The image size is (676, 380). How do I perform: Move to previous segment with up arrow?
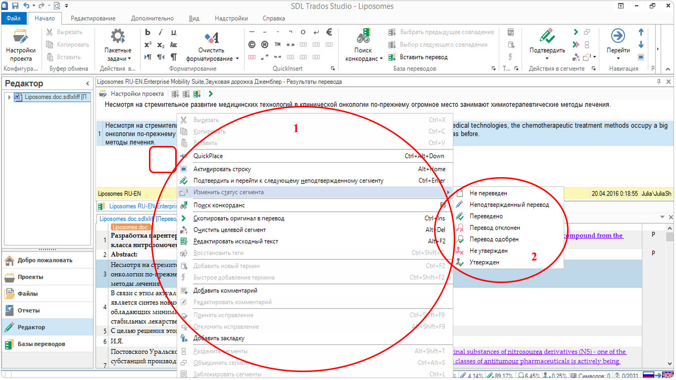coord(641,32)
